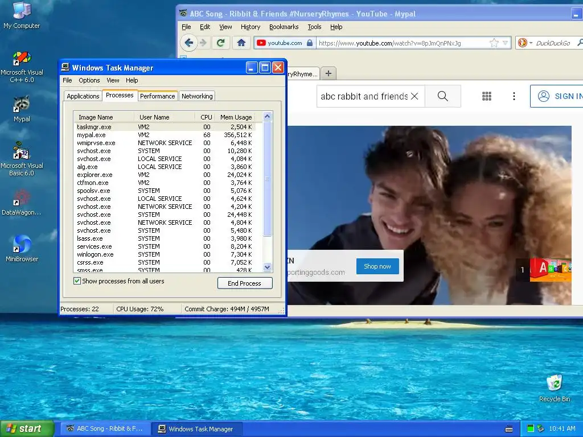Open Microsoft Visual Basic 6.0 desktop shortcut
This screenshot has width=583, height=437.
(22, 159)
